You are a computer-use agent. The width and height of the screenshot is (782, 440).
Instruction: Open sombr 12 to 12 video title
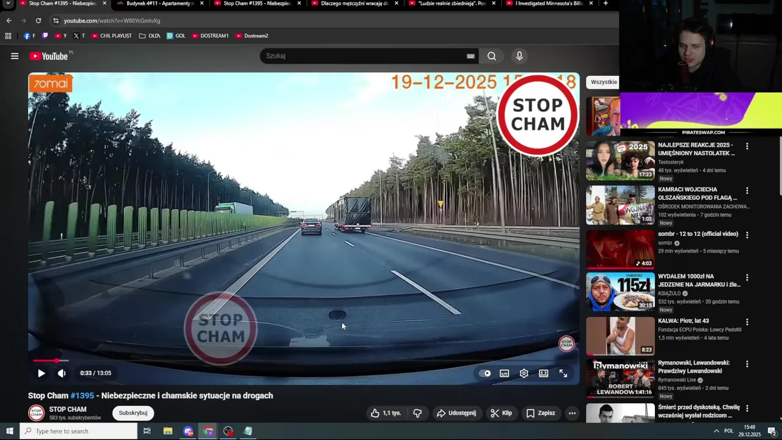tap(698, 234)
